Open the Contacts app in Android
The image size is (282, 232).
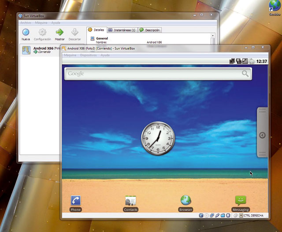pyautogui.click(x=130, y=203)
